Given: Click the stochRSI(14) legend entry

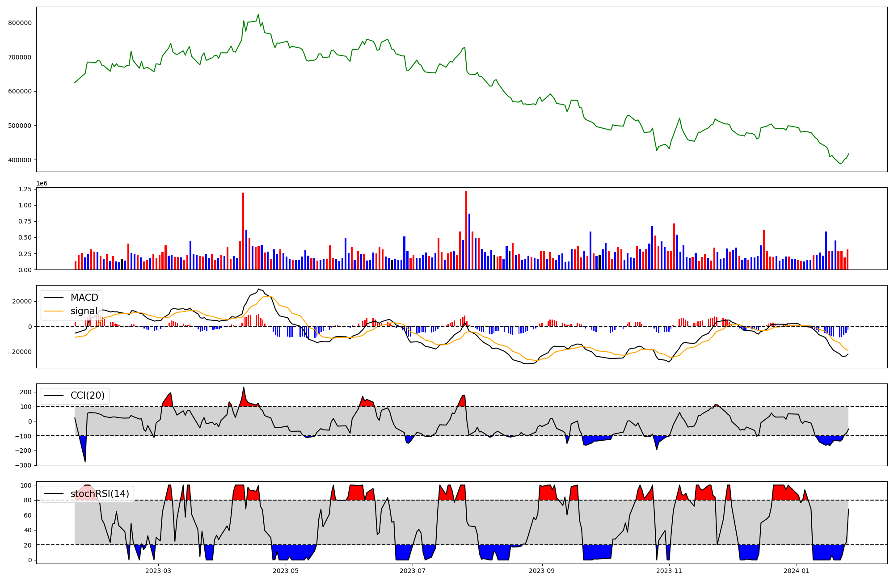Looking at the screenshot, I should click(100, 494).
